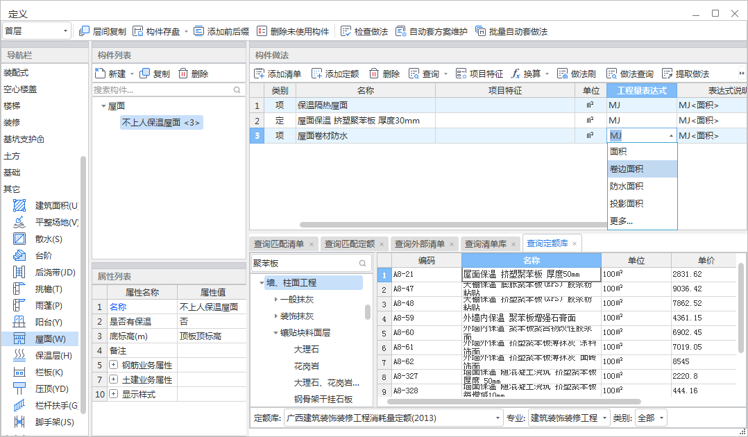The height and width of the screenshot is (437, 748).
Task: Select 平整场地(V) in navigation
Action: 45,223
